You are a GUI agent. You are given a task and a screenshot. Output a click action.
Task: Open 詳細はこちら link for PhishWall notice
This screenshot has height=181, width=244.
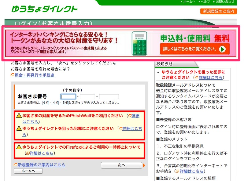tap(135, 116)
